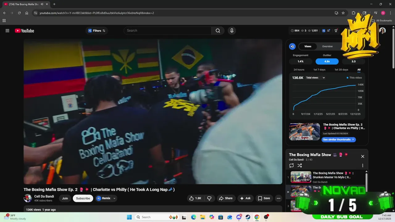
Task: Open the YouTube hamburger guide menu
Action: pos(7,31)
